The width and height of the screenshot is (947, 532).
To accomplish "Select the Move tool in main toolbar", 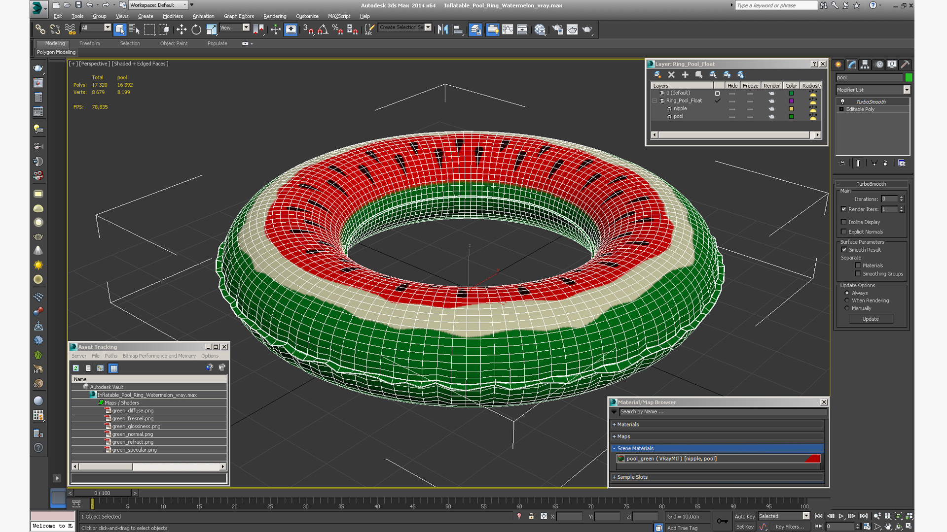I will click(182, 30).
